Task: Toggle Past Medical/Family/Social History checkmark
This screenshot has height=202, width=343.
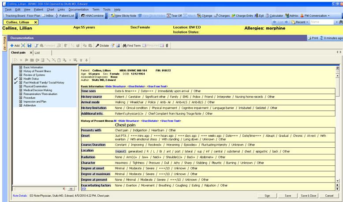Action: 16,82
